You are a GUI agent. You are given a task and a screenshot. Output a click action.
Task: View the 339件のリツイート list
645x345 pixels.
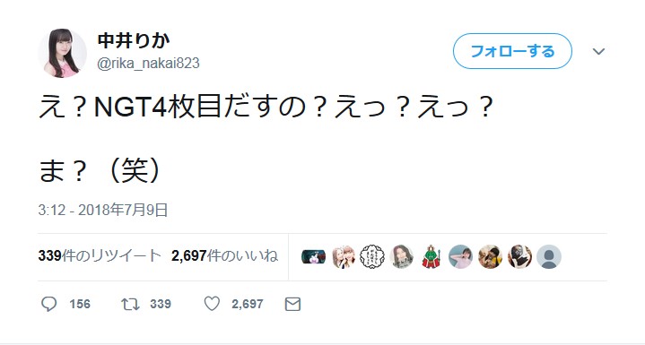pos(100,256)
